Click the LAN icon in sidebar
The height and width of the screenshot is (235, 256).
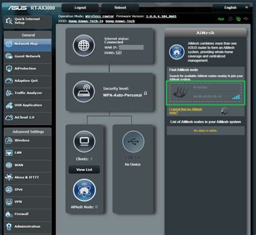click(9, 153)
